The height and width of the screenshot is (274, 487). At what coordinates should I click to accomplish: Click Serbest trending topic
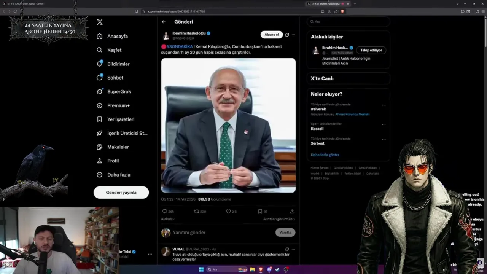[318, 143]
